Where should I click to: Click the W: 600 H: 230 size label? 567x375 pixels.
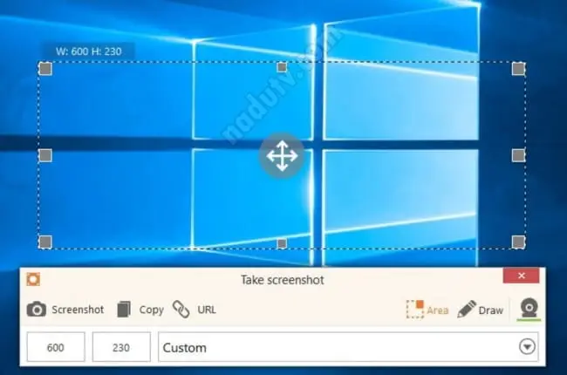click(89, 51)
